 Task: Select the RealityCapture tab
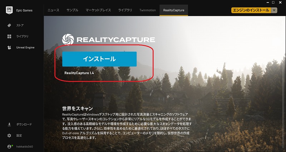coord(174,10)
